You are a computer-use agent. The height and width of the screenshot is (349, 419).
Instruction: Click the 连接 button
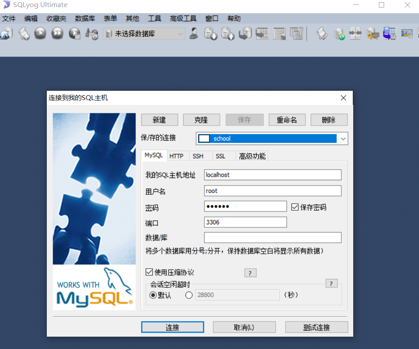[173, 327]
